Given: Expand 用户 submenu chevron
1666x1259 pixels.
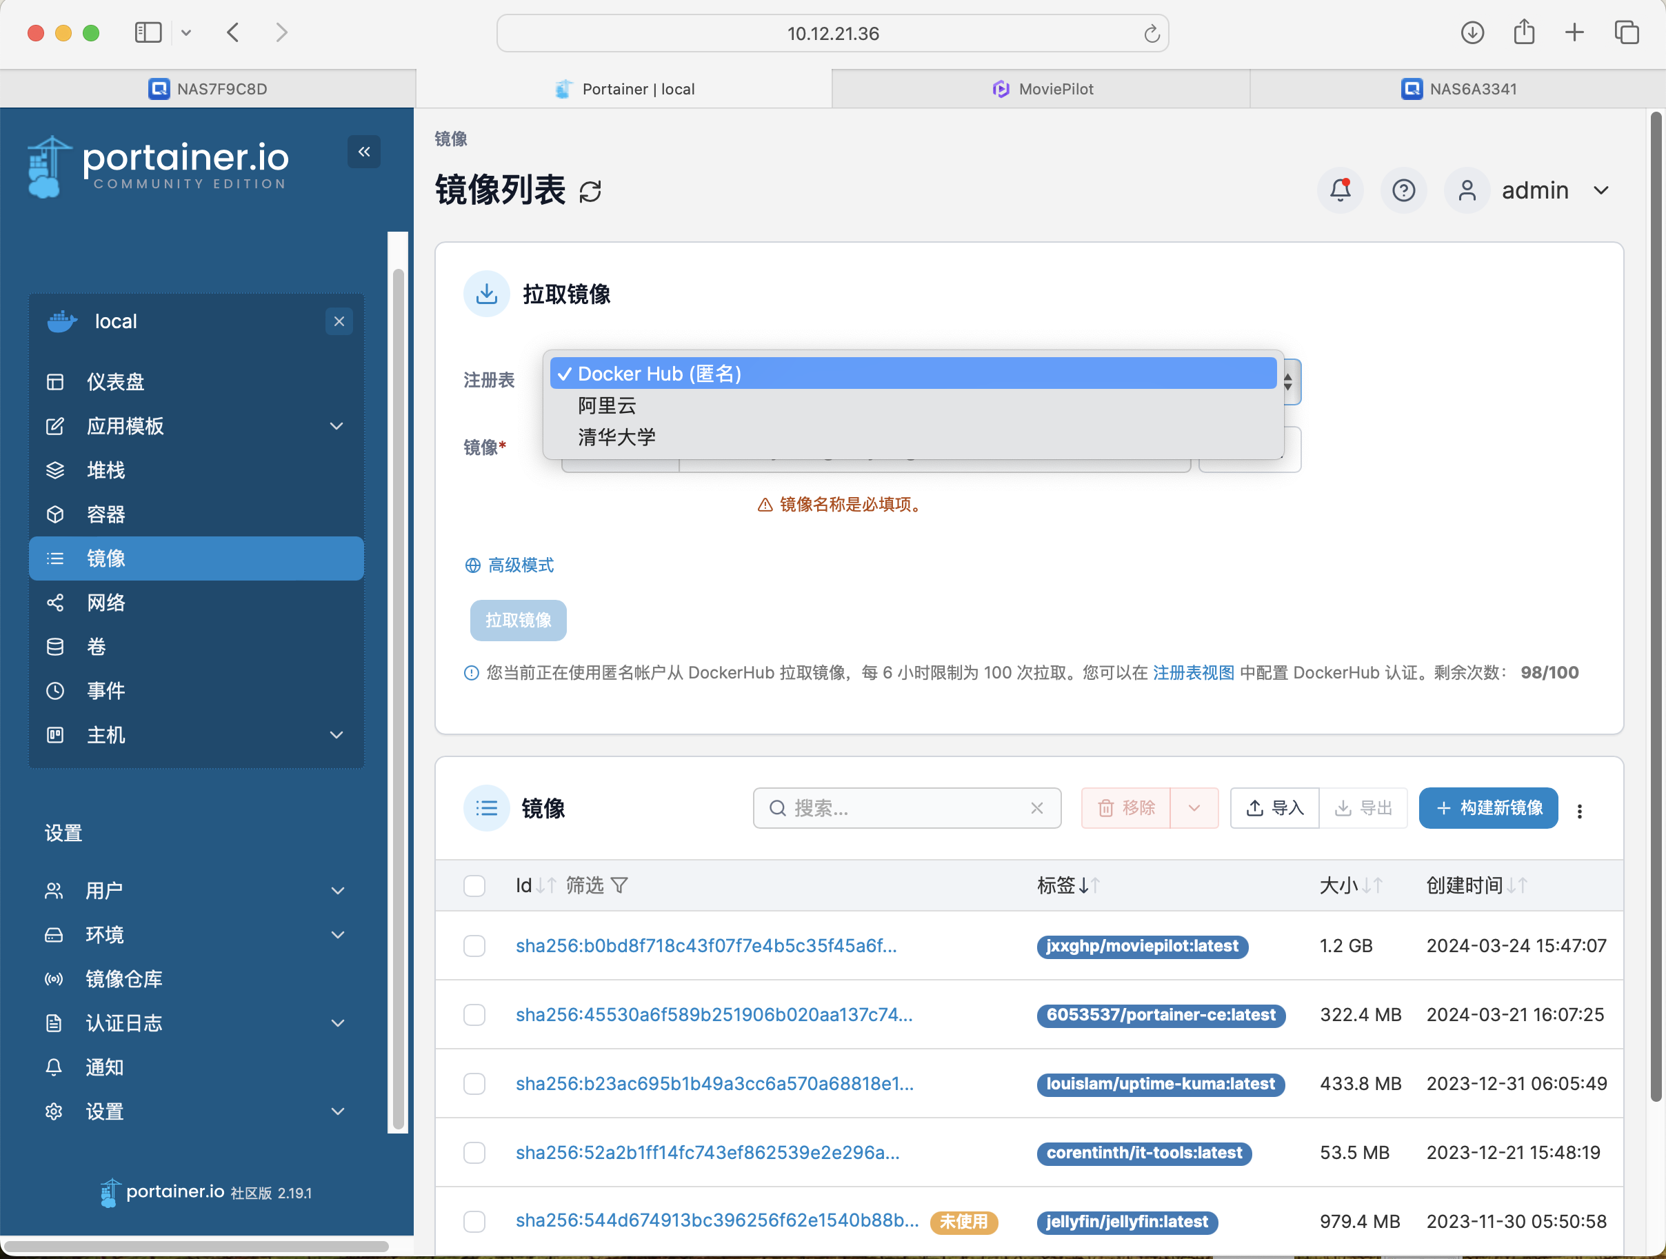Looking at the screenshot, I should 338,890.
